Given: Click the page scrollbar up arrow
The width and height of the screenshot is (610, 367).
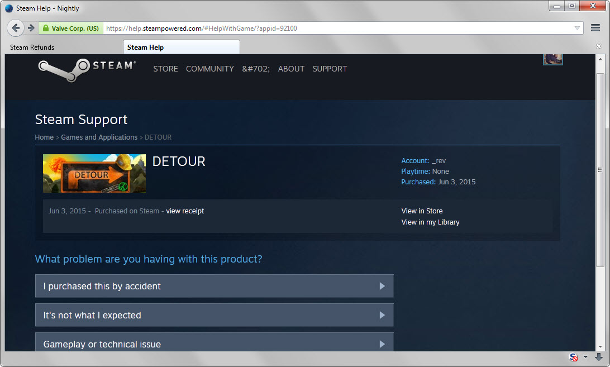Looking at the screenshot, I should coord(601,59).
